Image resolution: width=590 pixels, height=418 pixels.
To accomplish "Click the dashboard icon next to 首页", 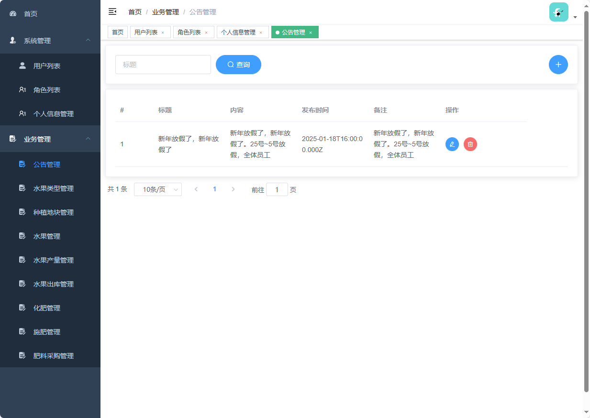I will (x=12, y=13).
